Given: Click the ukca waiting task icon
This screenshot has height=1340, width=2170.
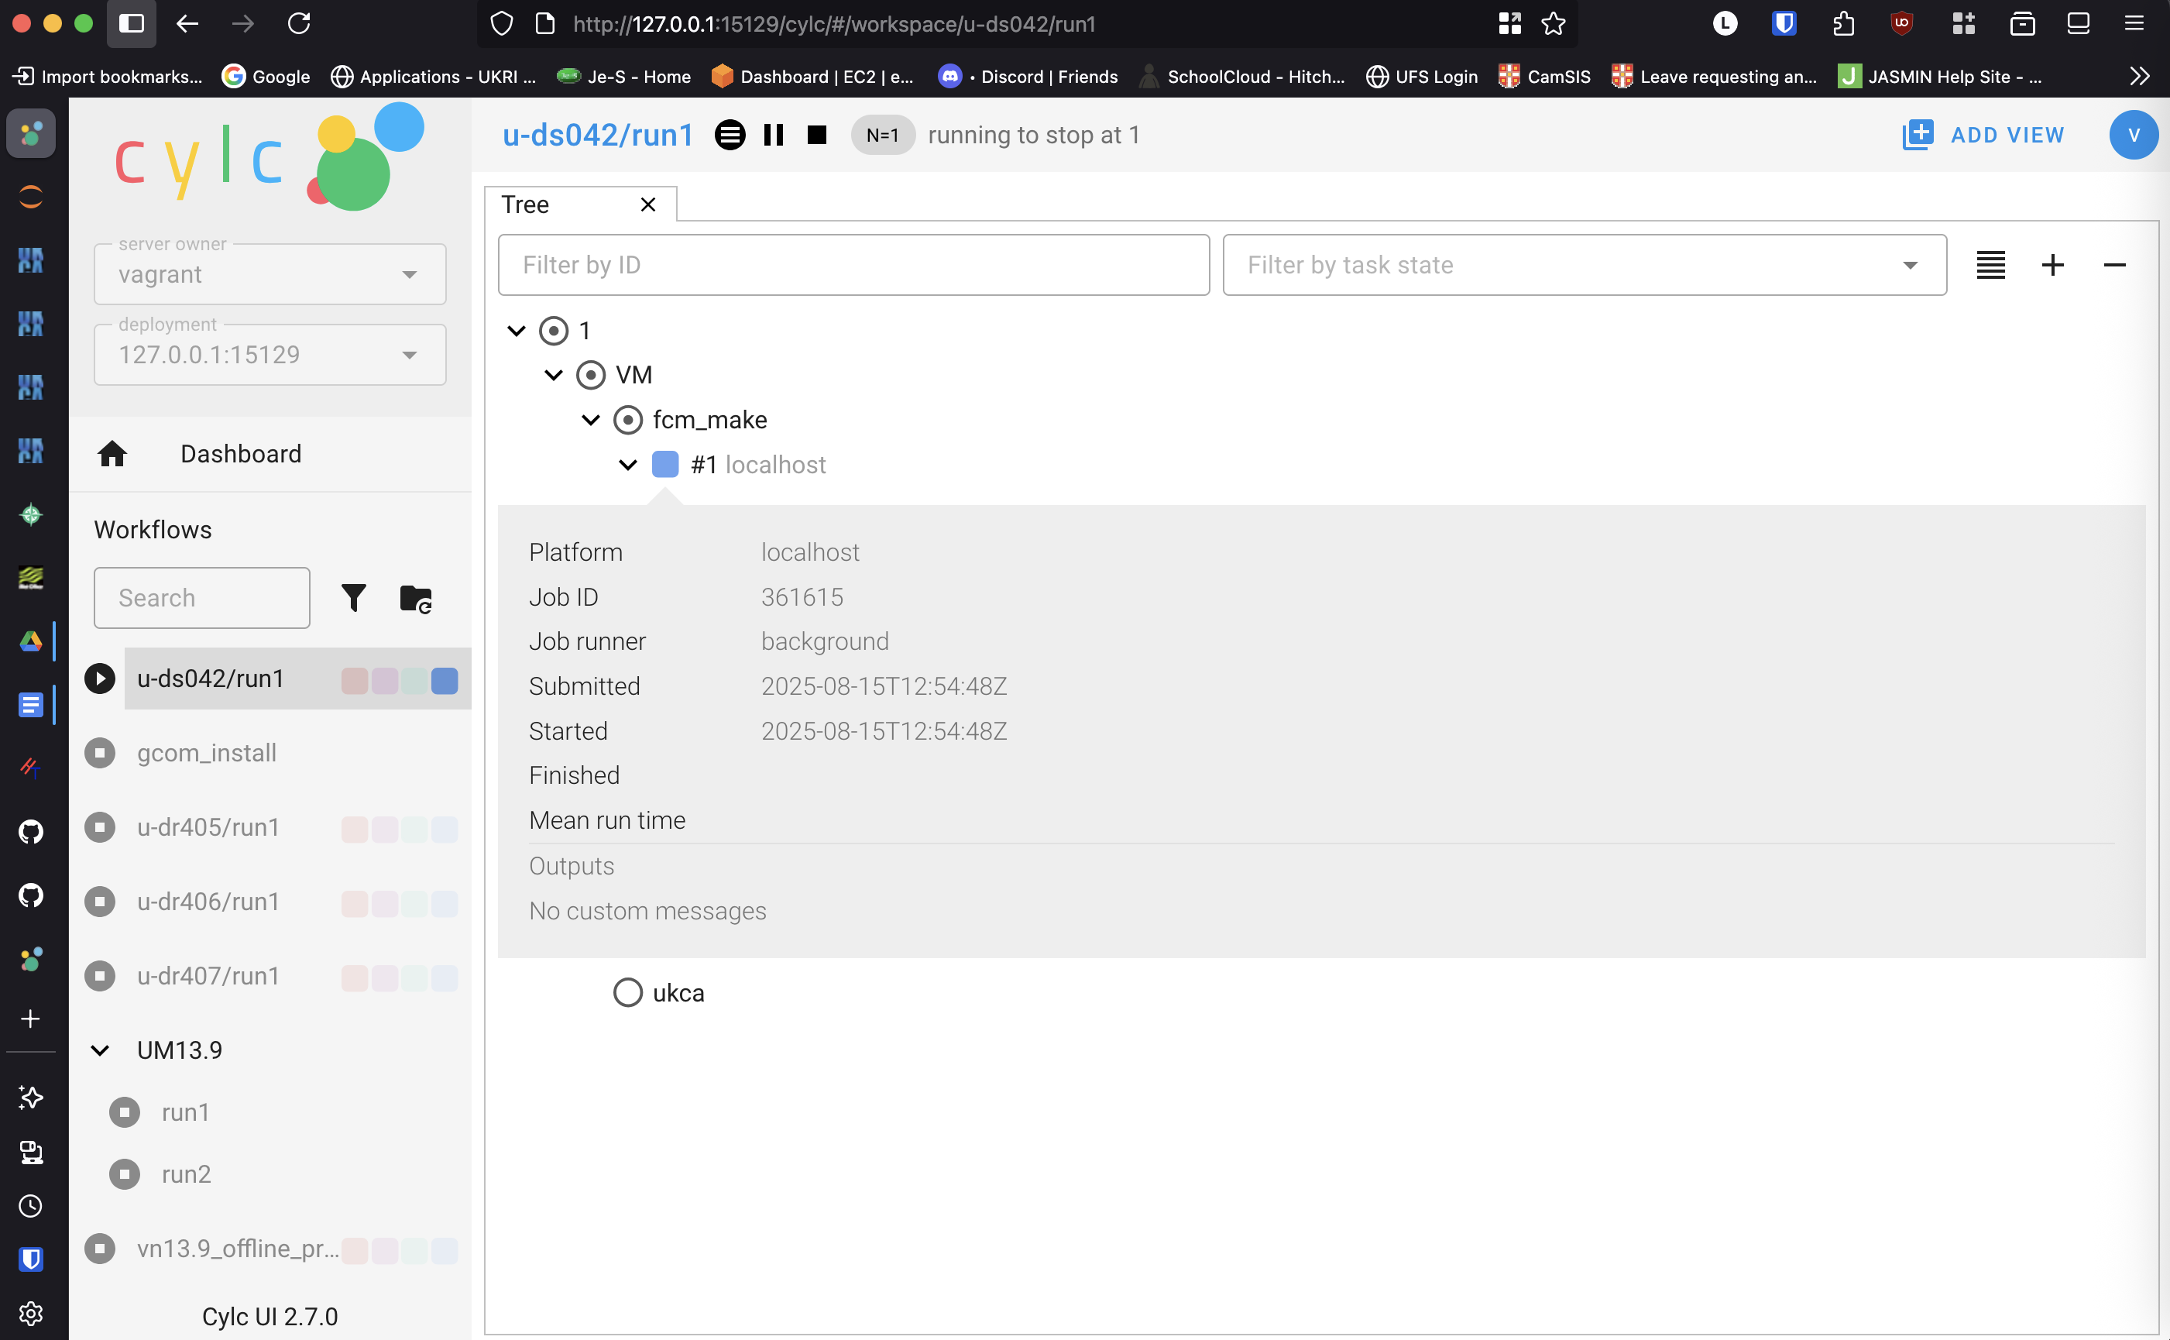Looking at the screenshot, I should pyautogui.click(x=628, y=992).
